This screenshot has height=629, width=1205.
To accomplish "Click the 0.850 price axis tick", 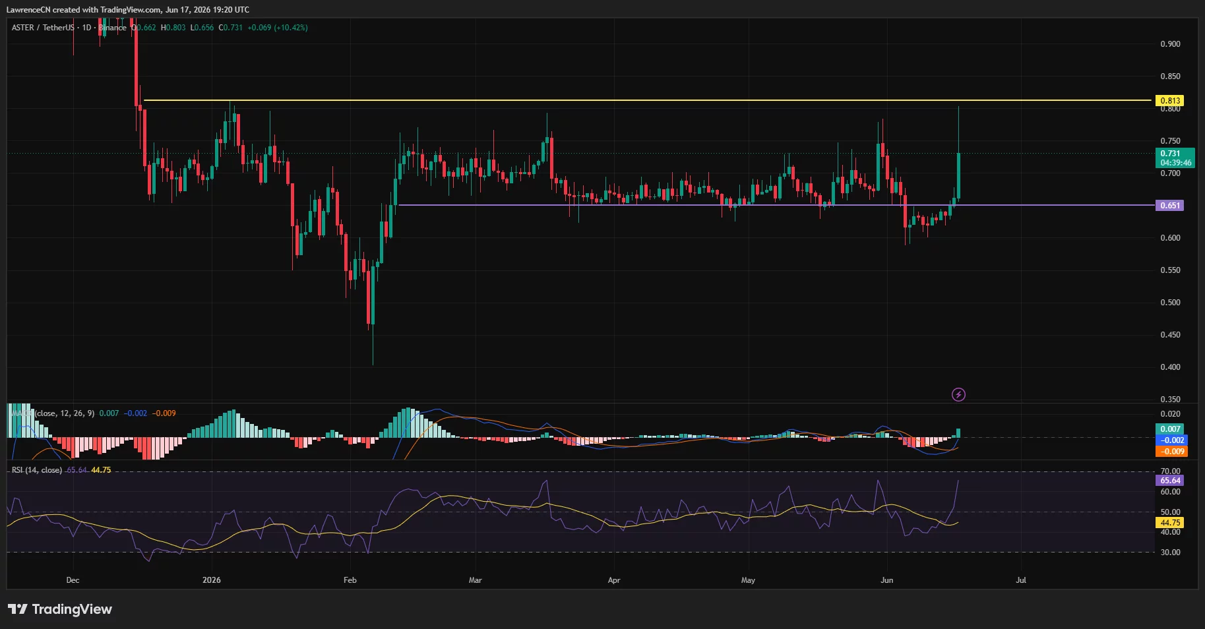I will [x=1170, y=76].
